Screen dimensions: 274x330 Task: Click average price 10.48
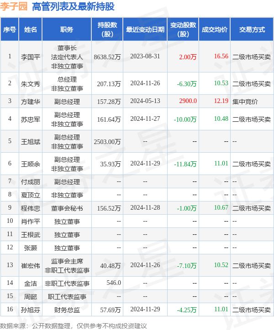(x=221, y=119)
